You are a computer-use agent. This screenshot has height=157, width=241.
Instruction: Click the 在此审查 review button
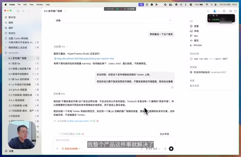[164, 134]
